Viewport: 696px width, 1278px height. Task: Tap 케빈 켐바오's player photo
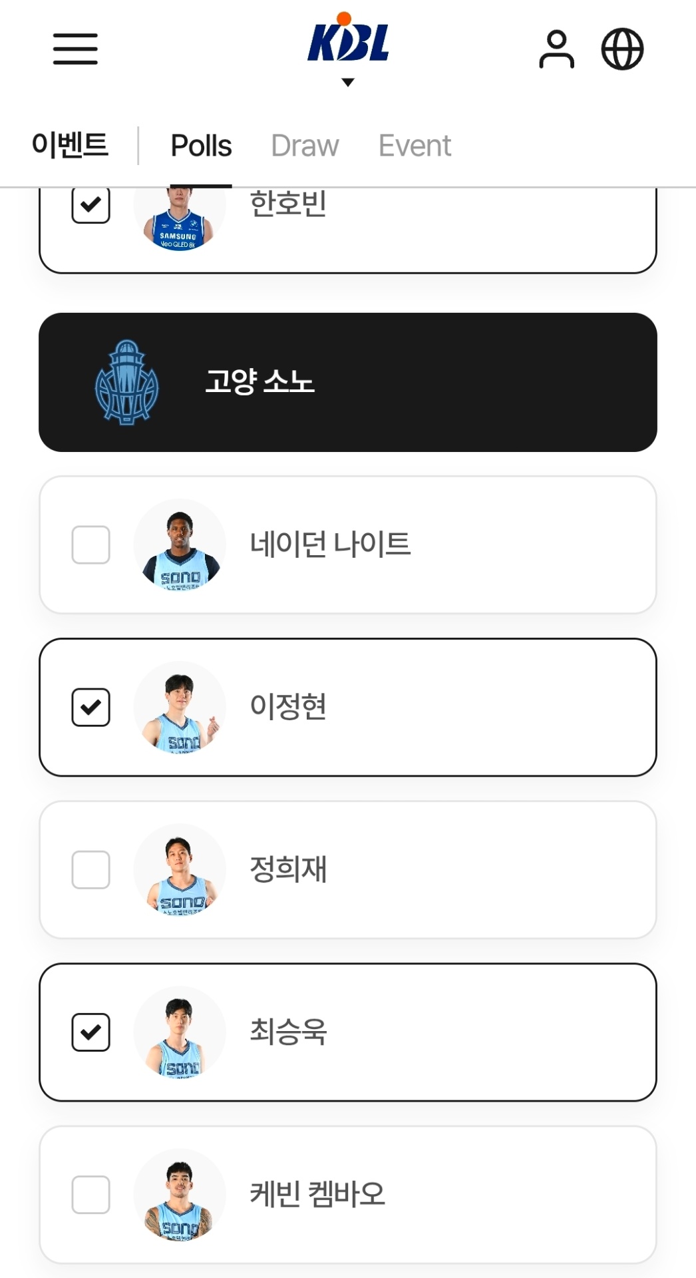180,1195
